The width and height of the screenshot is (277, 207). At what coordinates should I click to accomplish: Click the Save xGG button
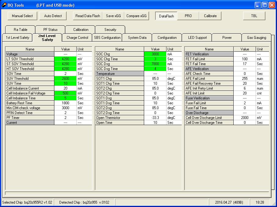(113, 16)
